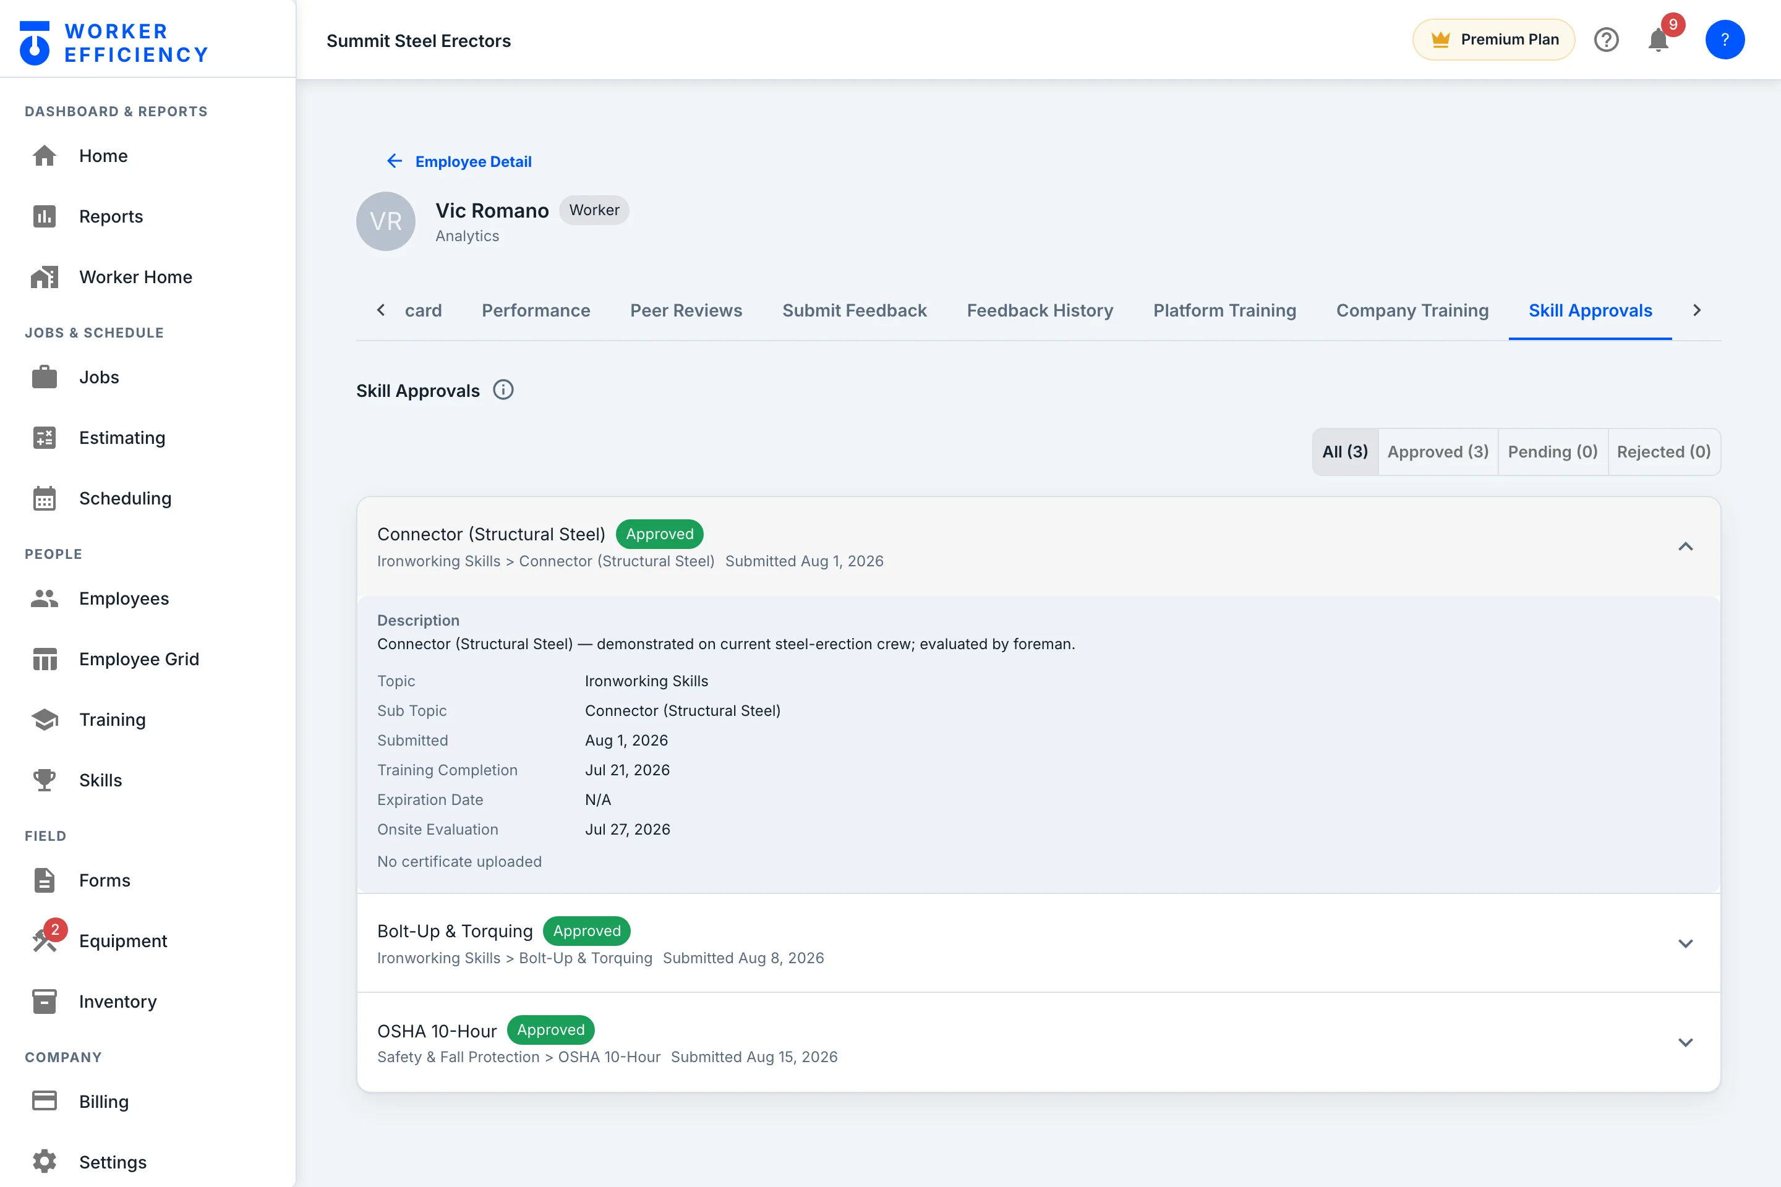Filter skill approvals by Pending (0)

click(x=1552, y=452)
